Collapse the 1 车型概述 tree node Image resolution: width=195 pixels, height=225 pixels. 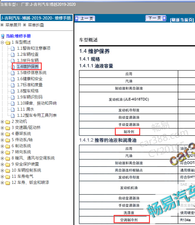click(x=2, y=42)
